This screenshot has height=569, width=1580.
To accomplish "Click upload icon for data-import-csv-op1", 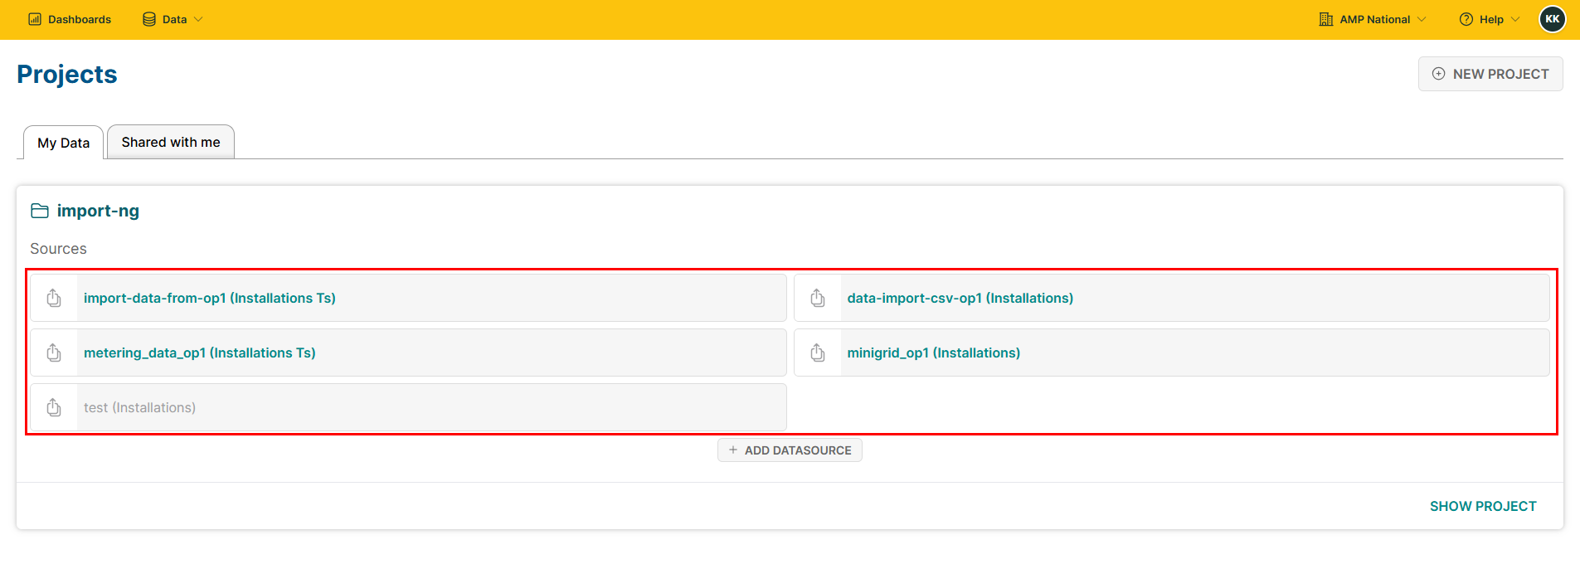I will point(818,298).
